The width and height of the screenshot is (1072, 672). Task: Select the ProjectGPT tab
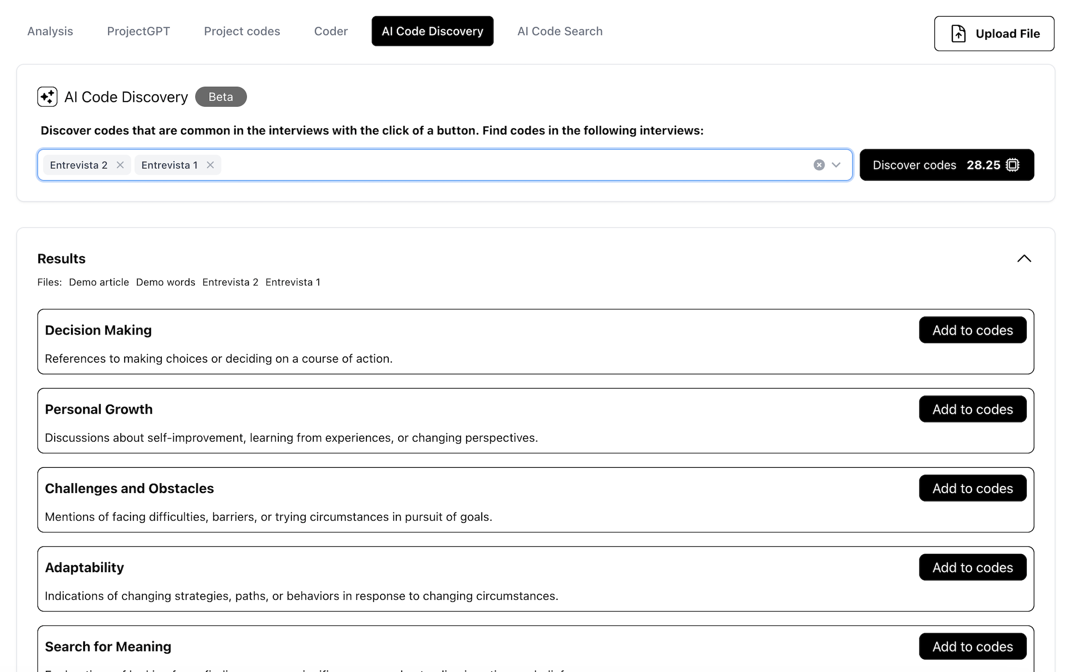point(138,31)
